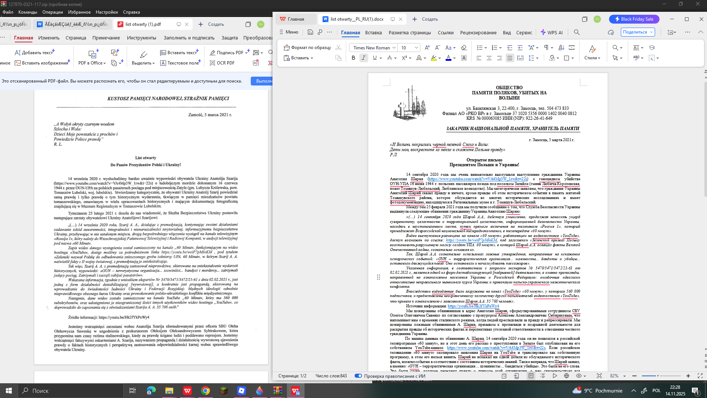Open 'Вставка' ribbon tab
Image resolution: width=707 pixels, height=398 pixels.
[x=373, y=32]
